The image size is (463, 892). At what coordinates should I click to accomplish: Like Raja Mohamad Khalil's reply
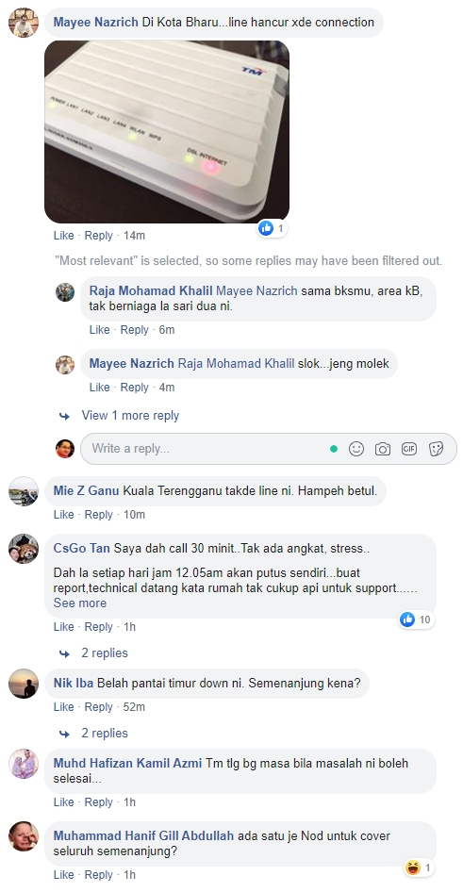click(x=100, y=330)
